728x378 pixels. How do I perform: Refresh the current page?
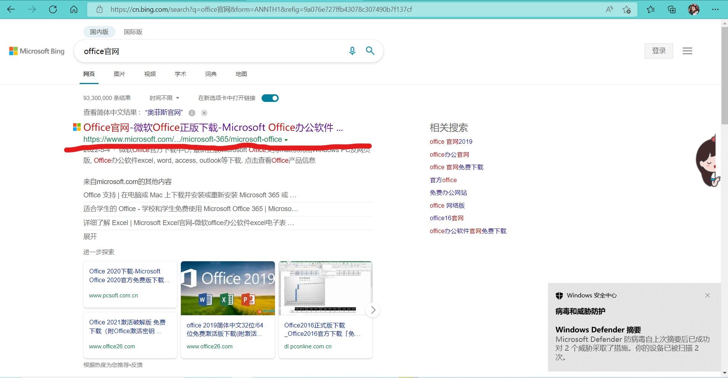click(53, 10)
